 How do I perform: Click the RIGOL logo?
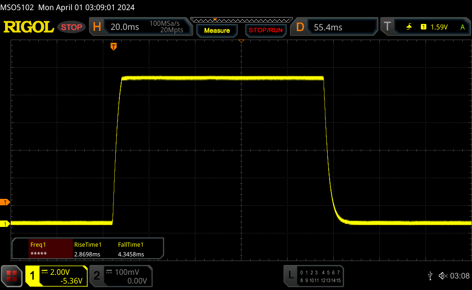pyautogui.click(x=29, y=27)
